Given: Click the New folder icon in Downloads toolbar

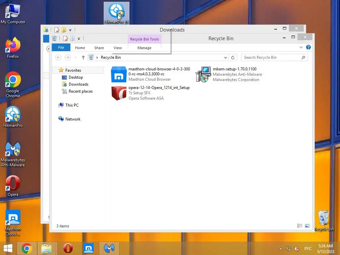Looking at the screenshot, I should (x=64, y=30).
